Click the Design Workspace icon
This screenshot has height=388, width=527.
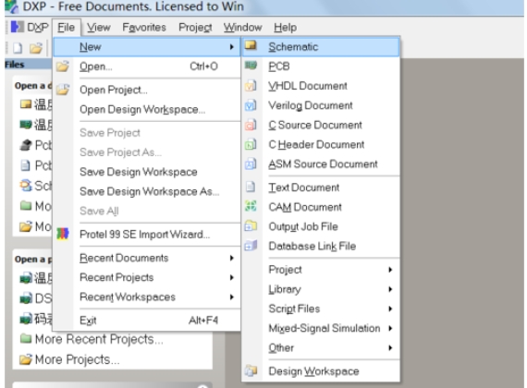pyautogui.click(x=251, y=370)
